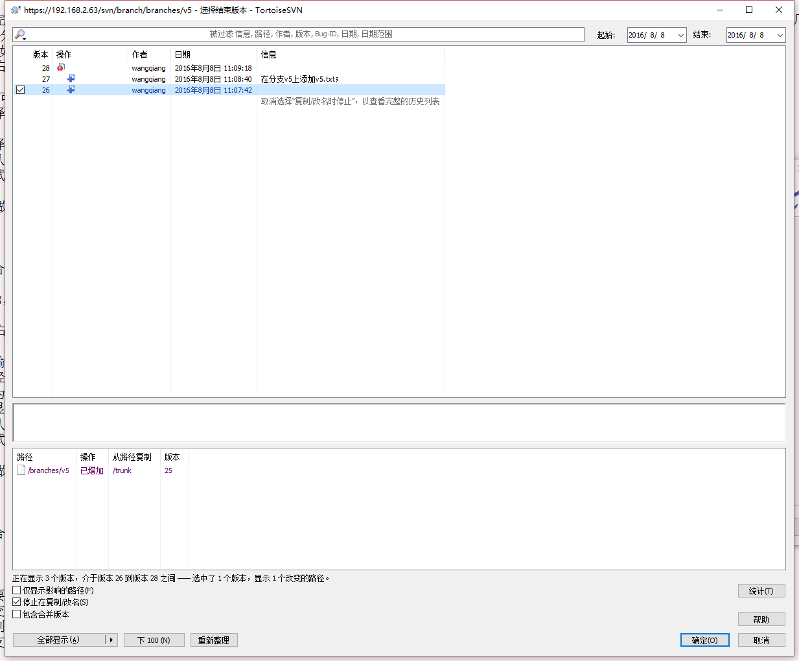Click the 确定 button
The image size is (799, 661).
point(704,640)
